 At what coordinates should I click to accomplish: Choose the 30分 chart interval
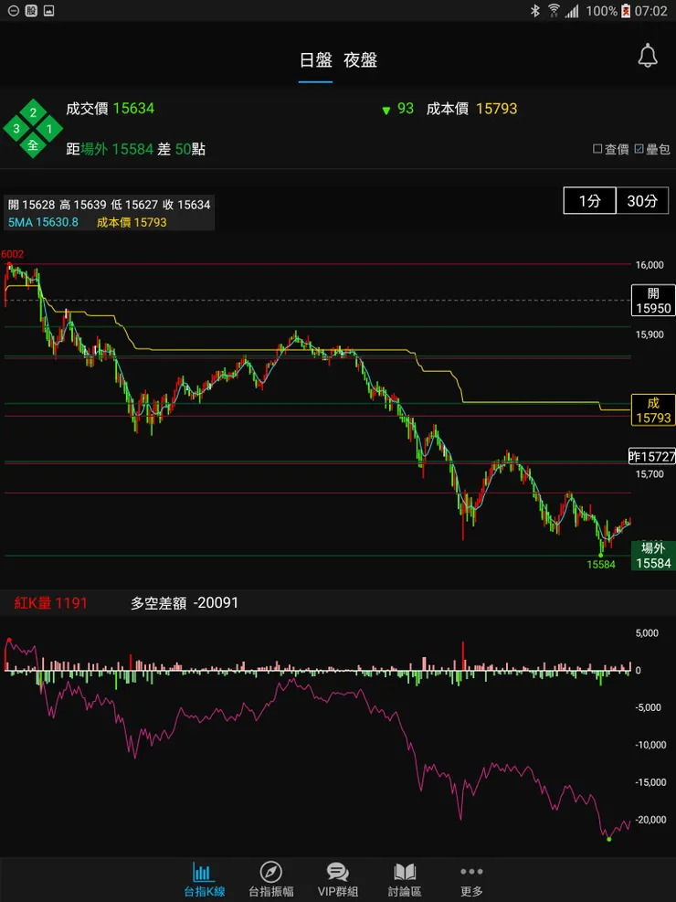(x=643, y=201)
